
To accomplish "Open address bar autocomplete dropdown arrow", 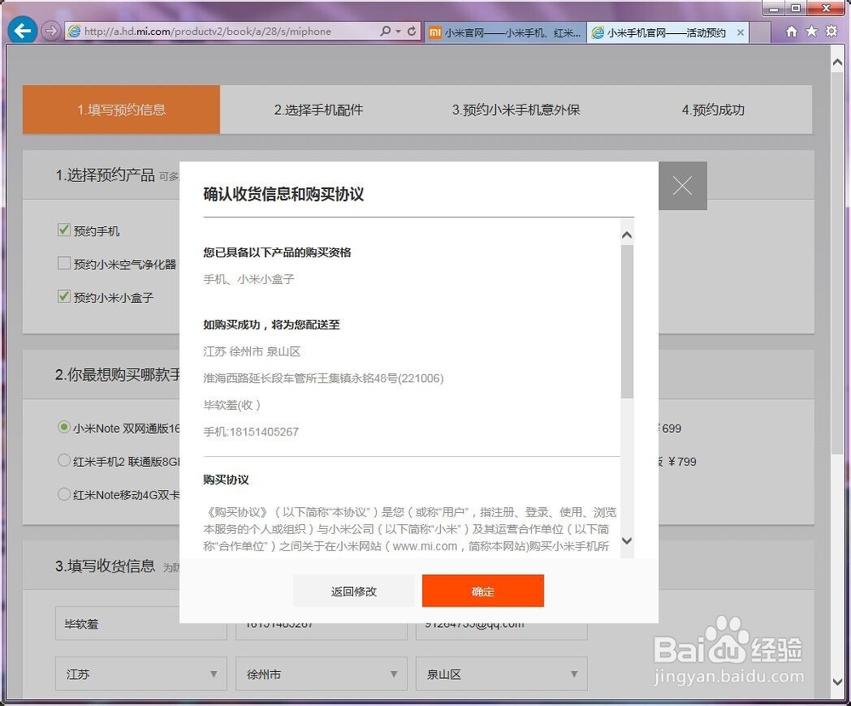I will [398, 31].
